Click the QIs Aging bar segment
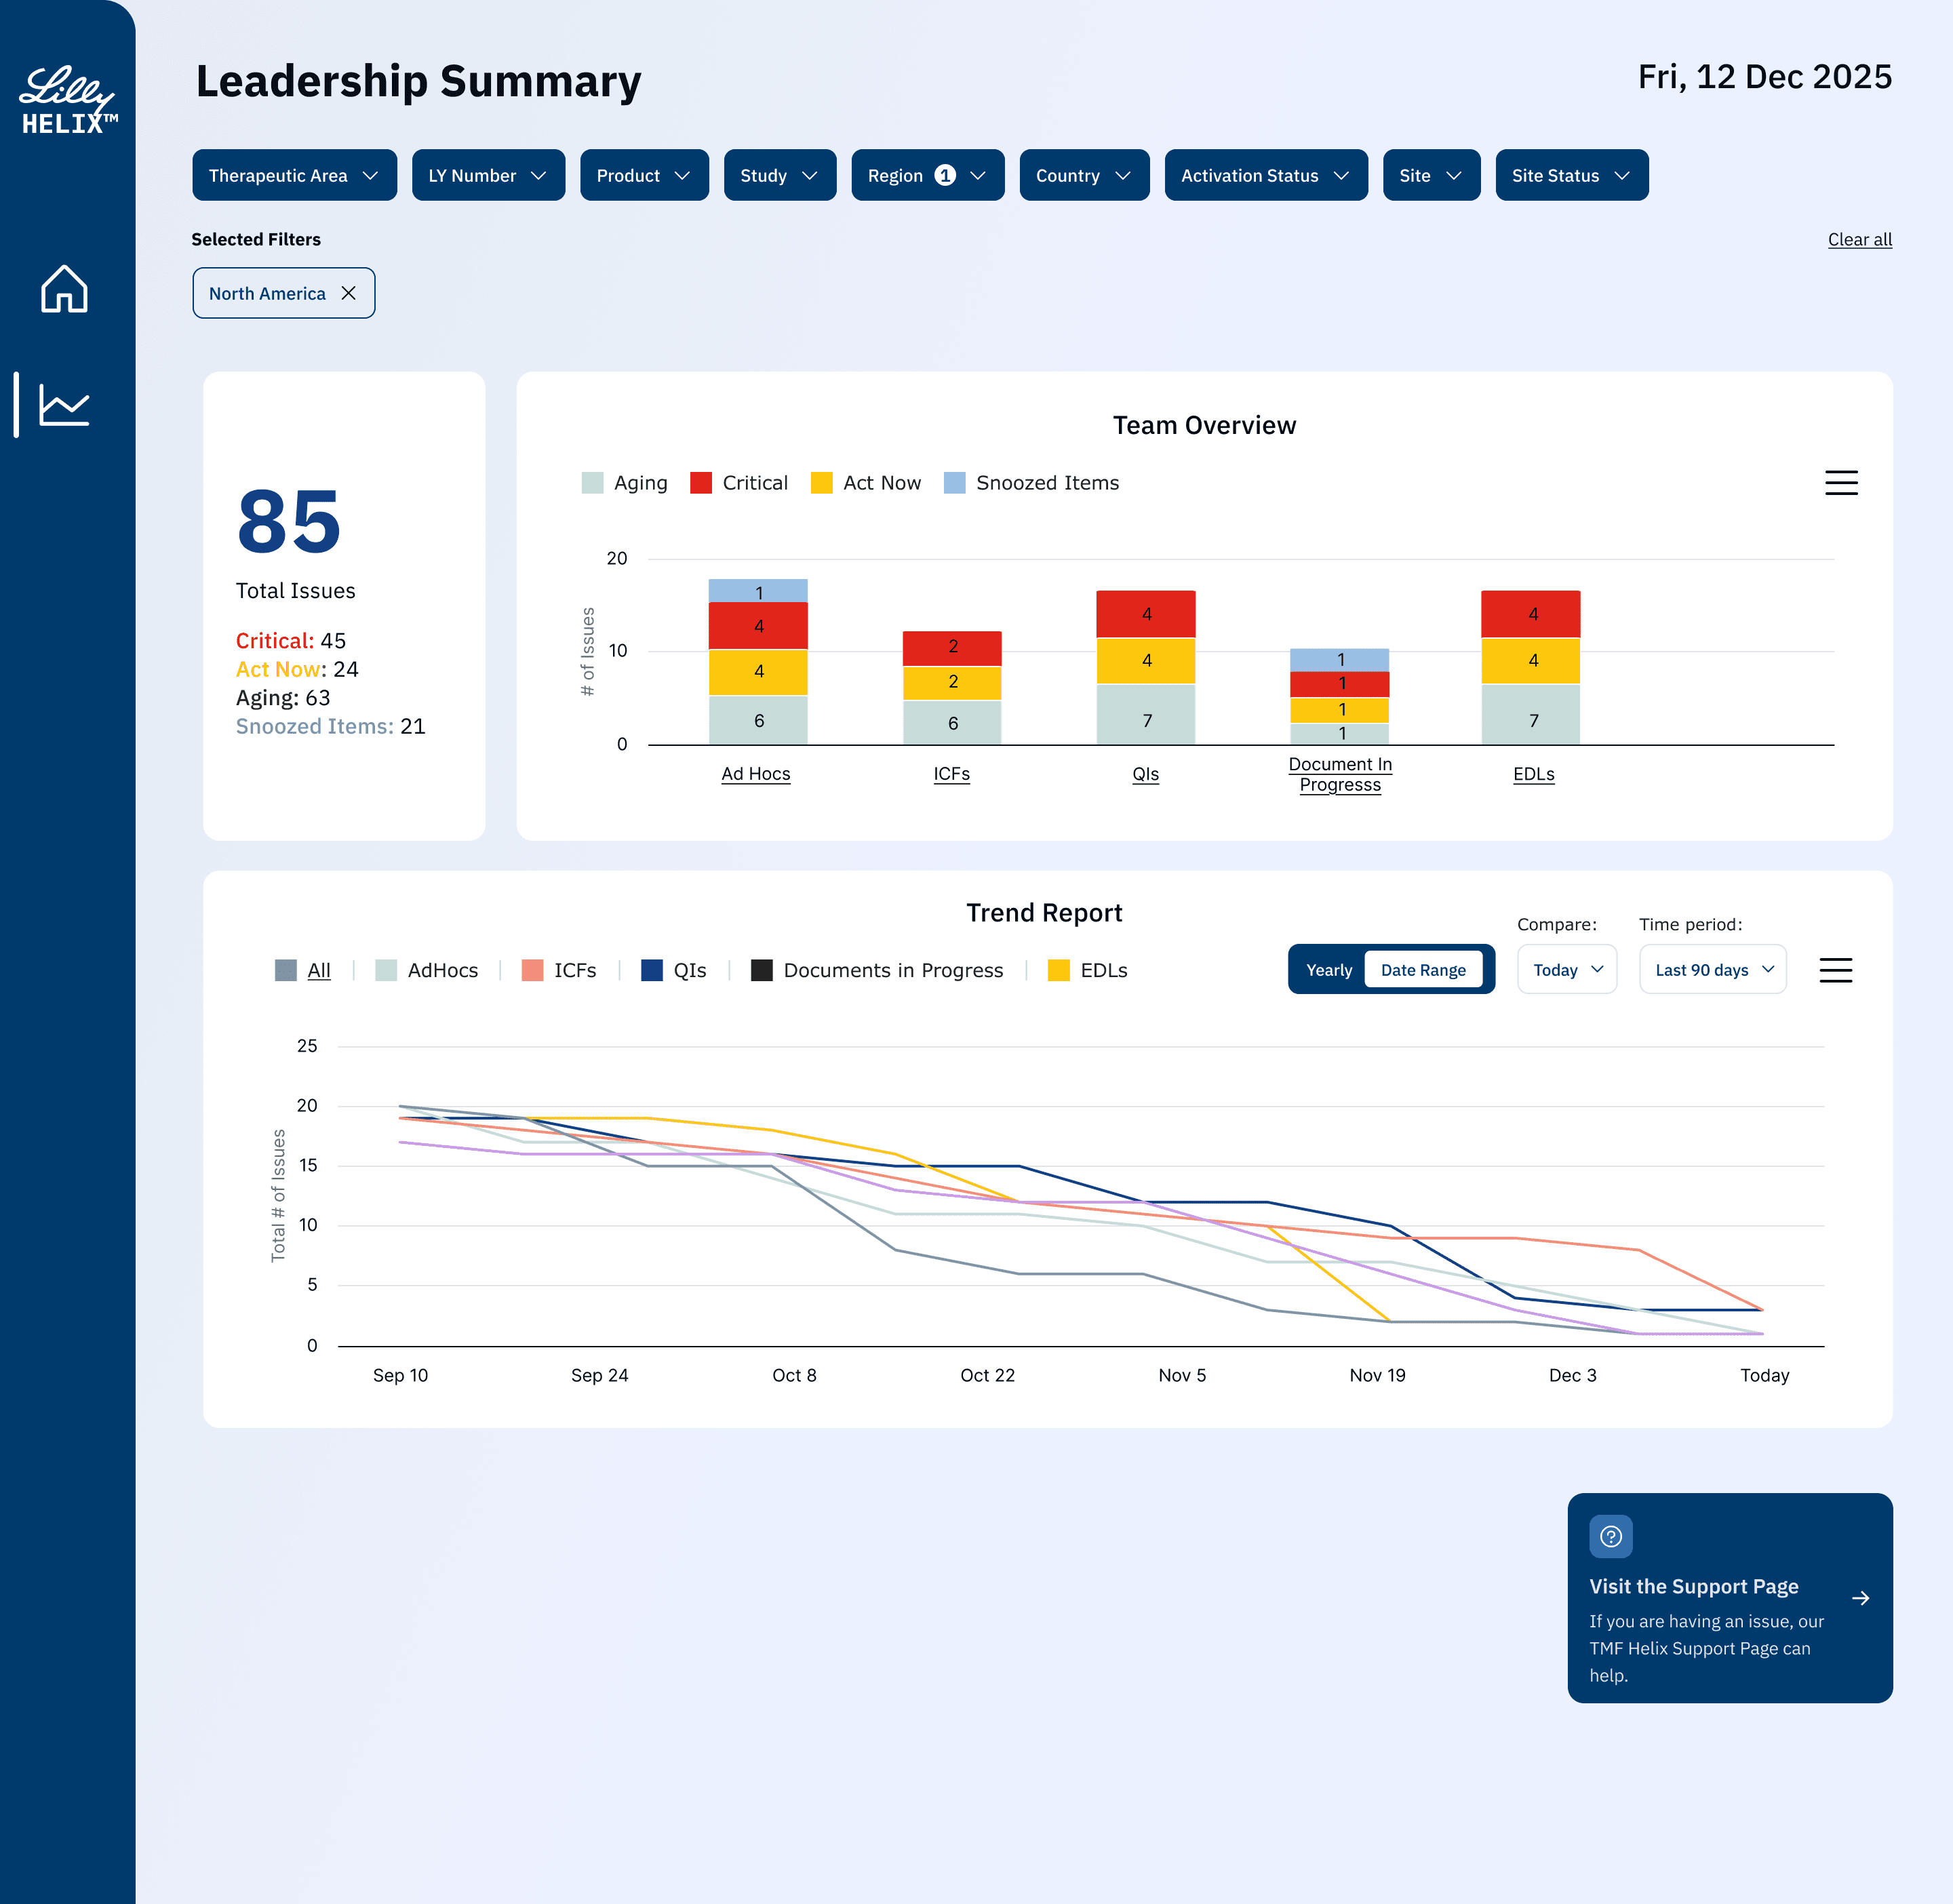Image resolution: width=1953 pixels, height=1904 pixels. click(1146, 716)
